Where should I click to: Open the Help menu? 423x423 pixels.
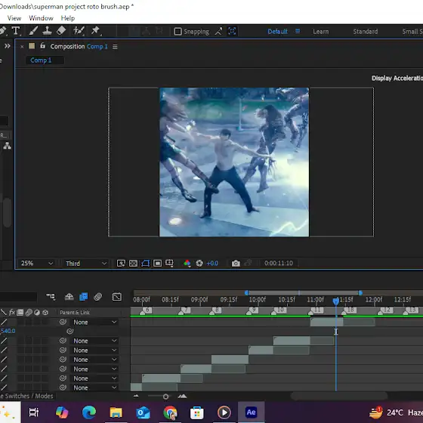[x=68, y=18]
